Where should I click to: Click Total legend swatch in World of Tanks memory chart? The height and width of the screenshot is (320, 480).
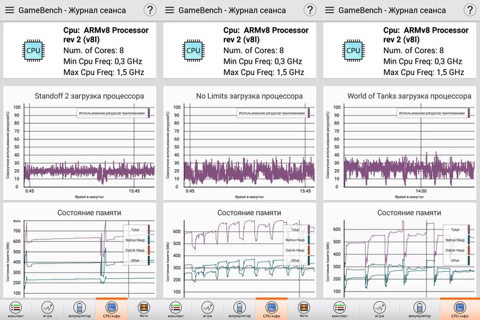click(x=469, y=230)
